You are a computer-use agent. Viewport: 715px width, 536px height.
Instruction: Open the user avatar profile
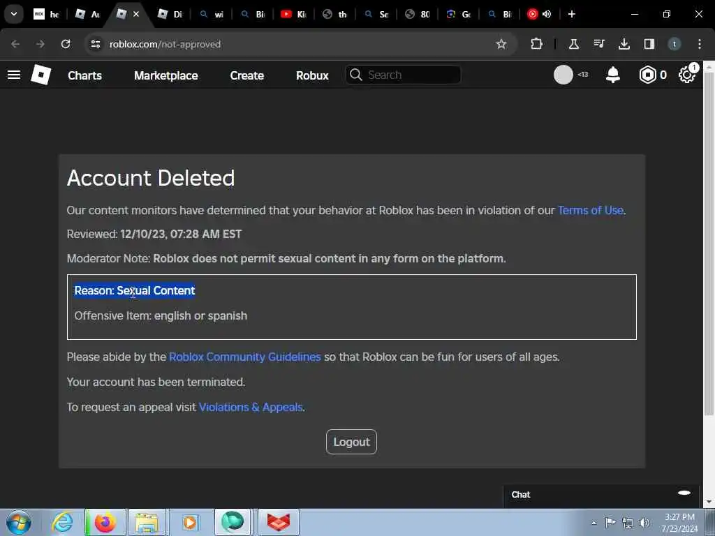[x=563, y=75]
